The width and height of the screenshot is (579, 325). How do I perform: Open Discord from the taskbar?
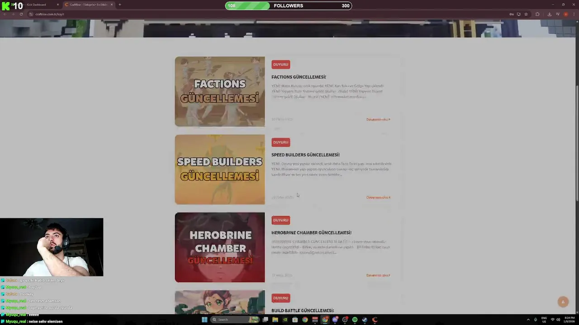coord(335,320)
